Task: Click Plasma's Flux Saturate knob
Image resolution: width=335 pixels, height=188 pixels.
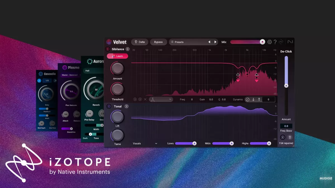Action: (x=71, y=91)
